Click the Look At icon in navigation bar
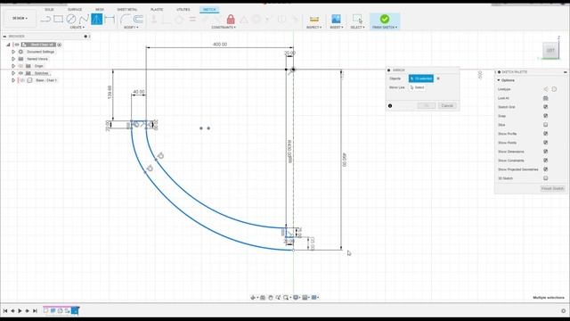Screen dimensions: 570x321 pyautogui.click(x=263, y=298)
